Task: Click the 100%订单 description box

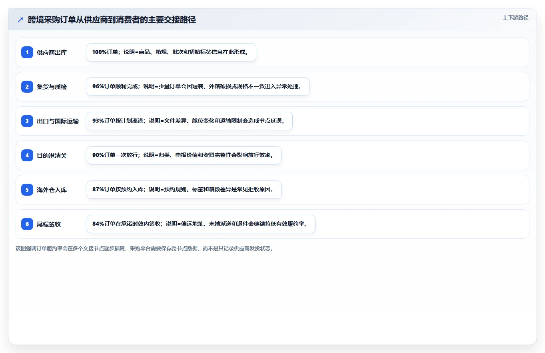Action: (x=172, y=52)
